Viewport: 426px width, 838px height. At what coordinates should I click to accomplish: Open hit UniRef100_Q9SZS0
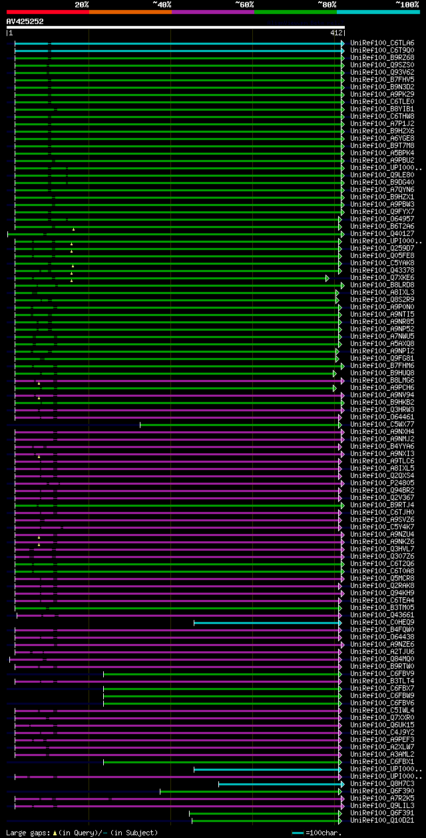point(382,65)
